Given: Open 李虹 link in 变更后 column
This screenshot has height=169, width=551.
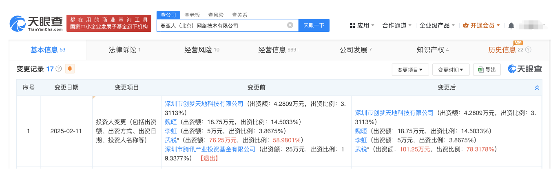Looking at the screenshot, I should tap(361, 140).
